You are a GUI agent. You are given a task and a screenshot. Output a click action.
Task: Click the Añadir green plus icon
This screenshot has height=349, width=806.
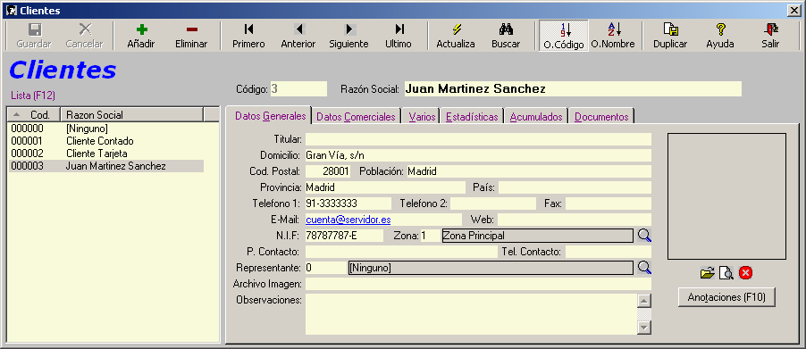141,29
